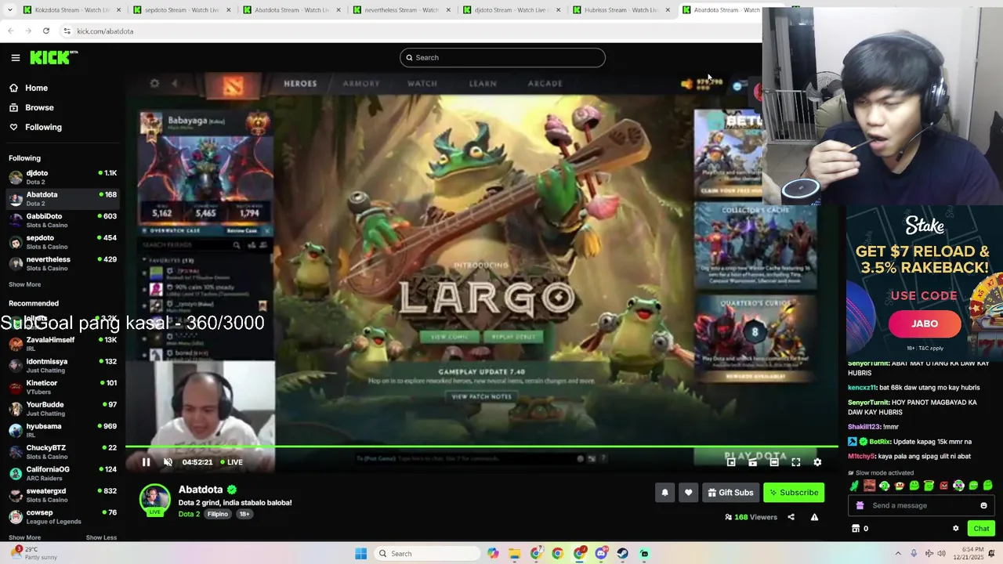Screen dimensions: 1003x564
Task: Show hidden system tray icons
Action: (x=898, y=554)
